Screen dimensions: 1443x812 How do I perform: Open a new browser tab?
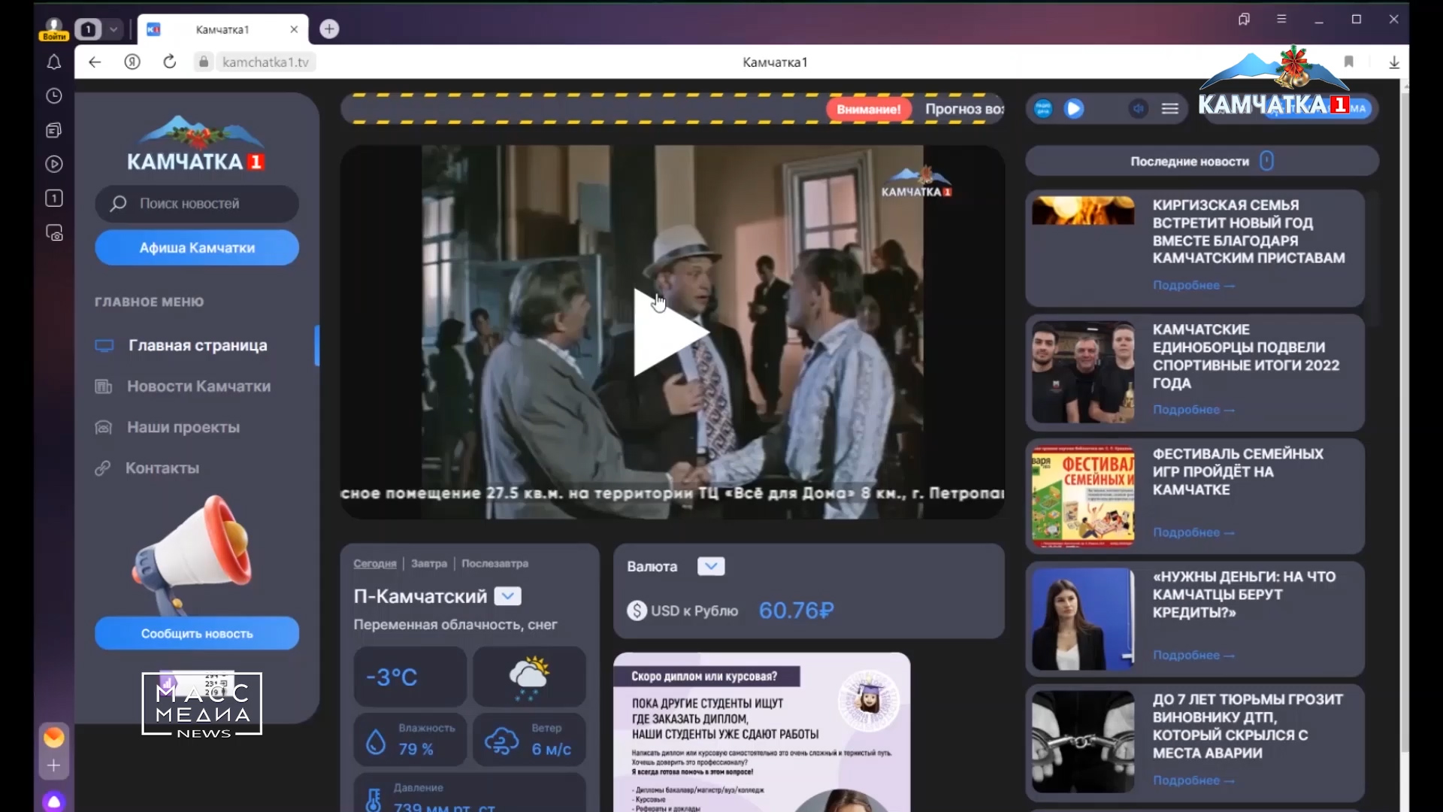[x=329, y=29]
